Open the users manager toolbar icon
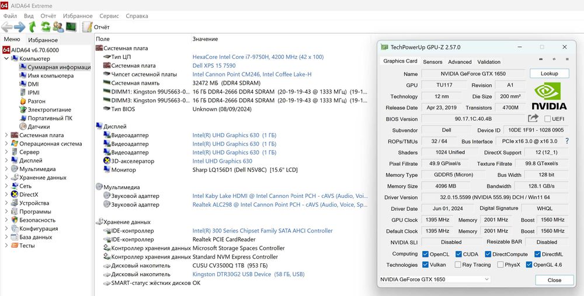This screenshot has height=296, width=584. [x=58, y=27]
